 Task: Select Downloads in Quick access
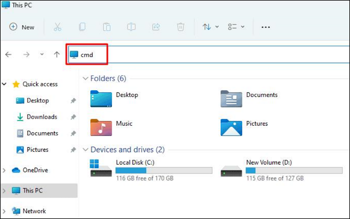tap(41, 117)
